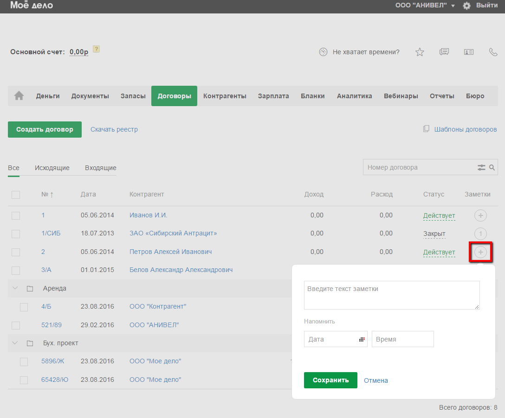The image size is (505, 418).
Task: Collapse the Бух. проект folder group
Action: (x=15, y=343)
